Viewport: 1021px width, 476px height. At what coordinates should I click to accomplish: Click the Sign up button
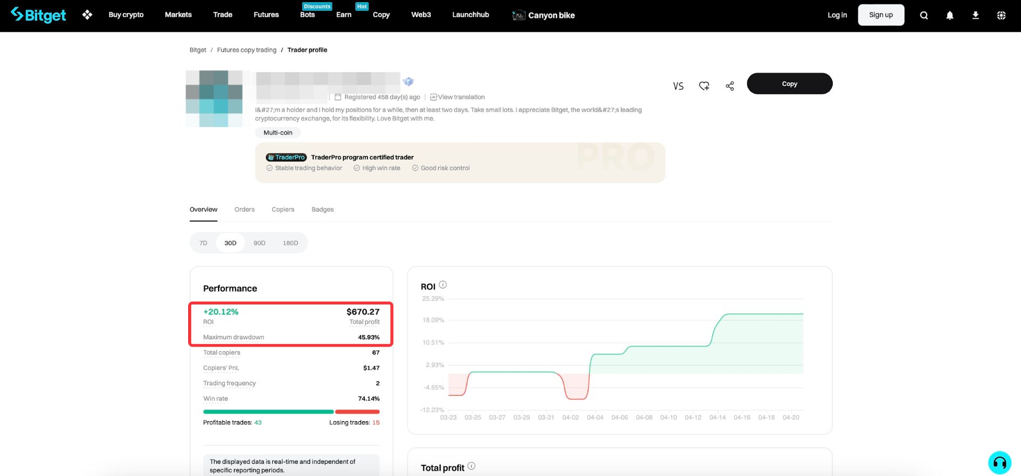pyautogui.click(x=881, y=15)
